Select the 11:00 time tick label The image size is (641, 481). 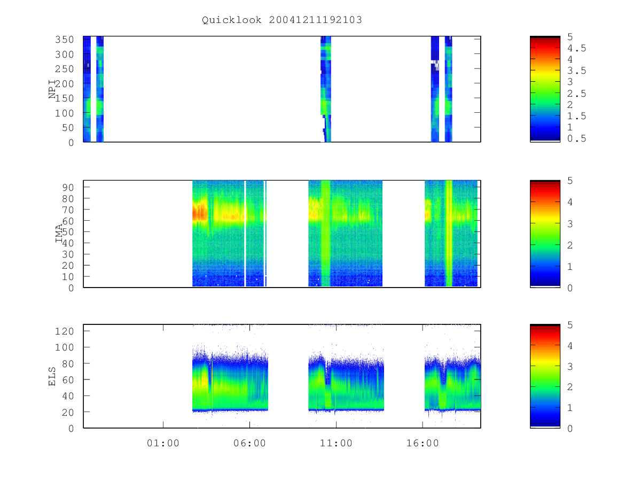(x=336, y=443)
